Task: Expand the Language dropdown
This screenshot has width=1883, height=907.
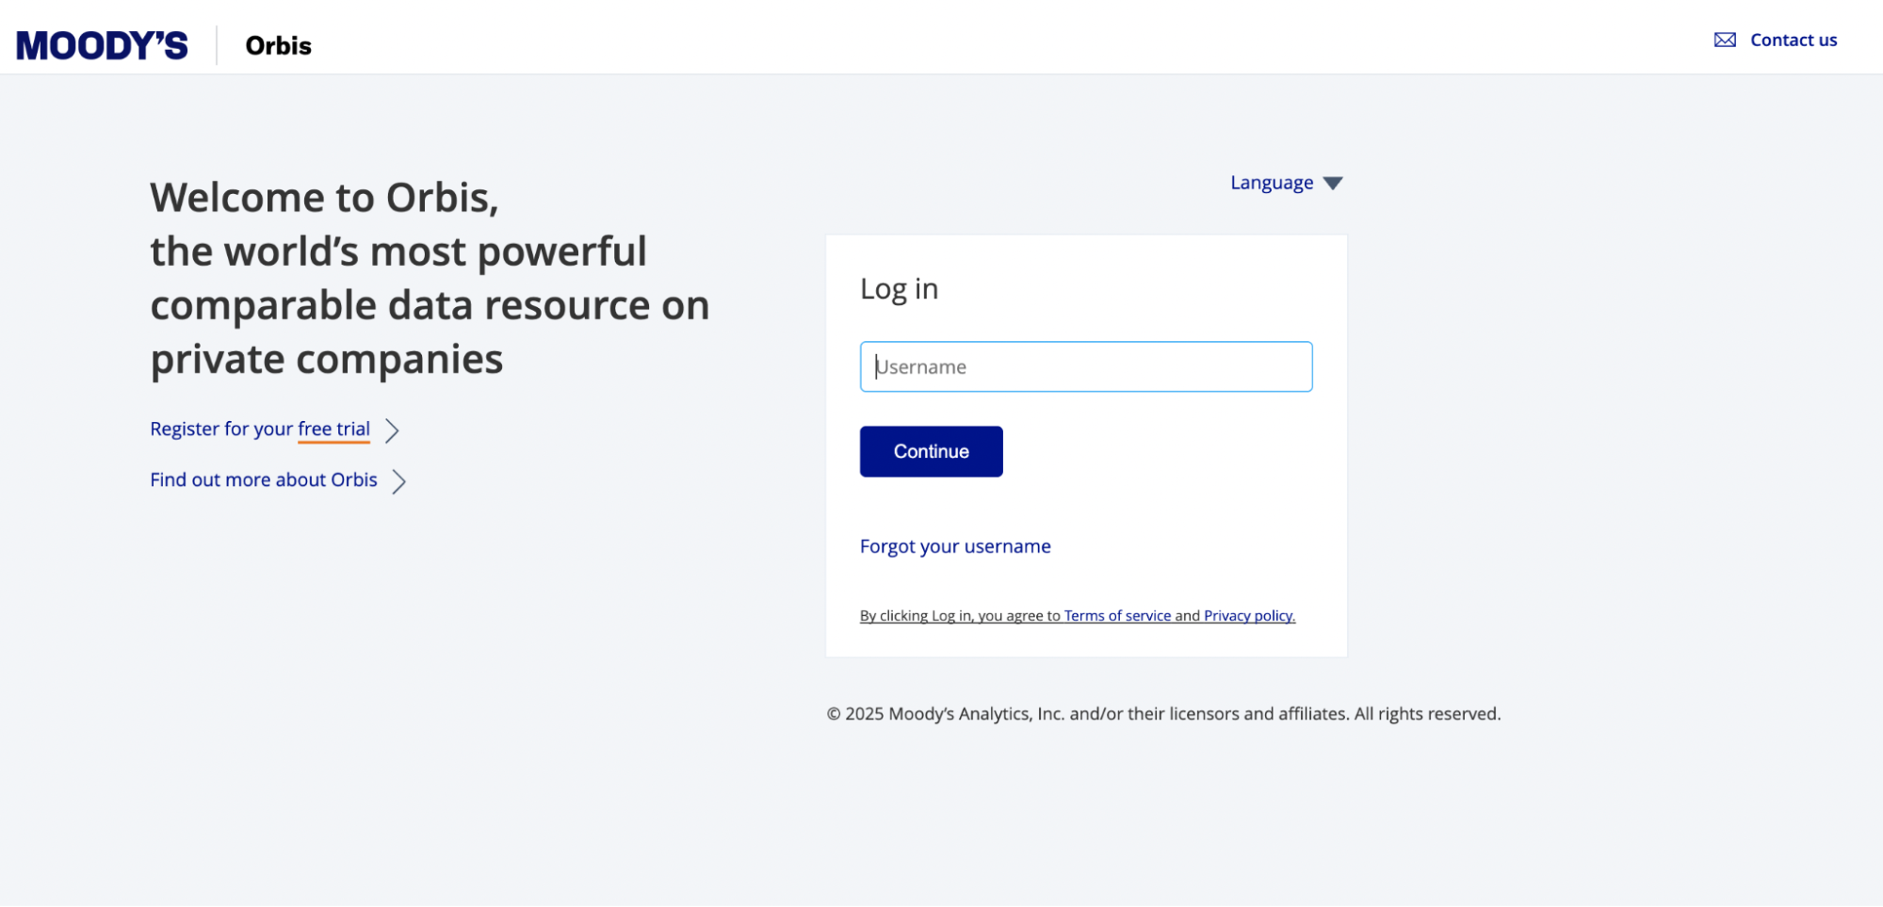Action: point(1286,183)
